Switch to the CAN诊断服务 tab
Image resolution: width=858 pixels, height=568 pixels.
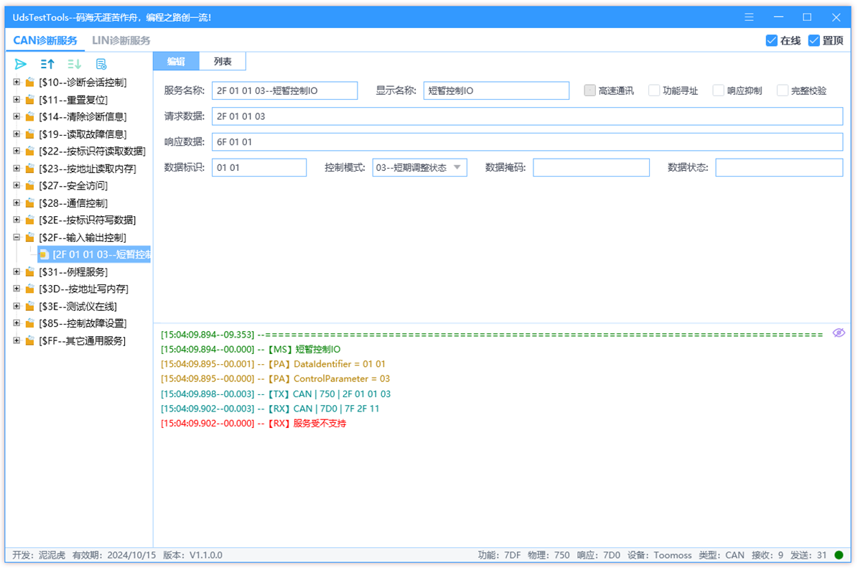tap(45, 40)
